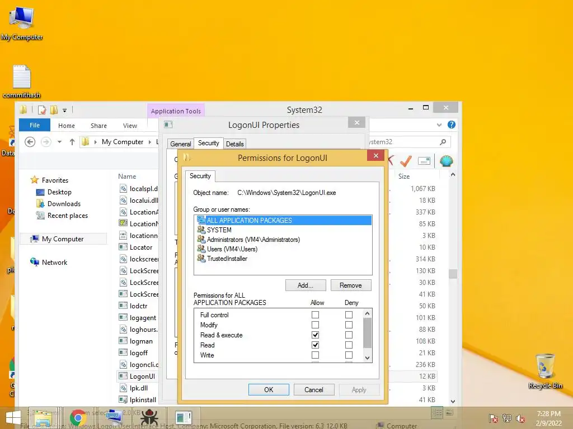
Task: Click OK in Permissions dialog
Action: 269,389
